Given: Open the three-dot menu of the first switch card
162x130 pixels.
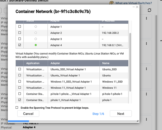Looking at the screenshot, I should point(146,18).
